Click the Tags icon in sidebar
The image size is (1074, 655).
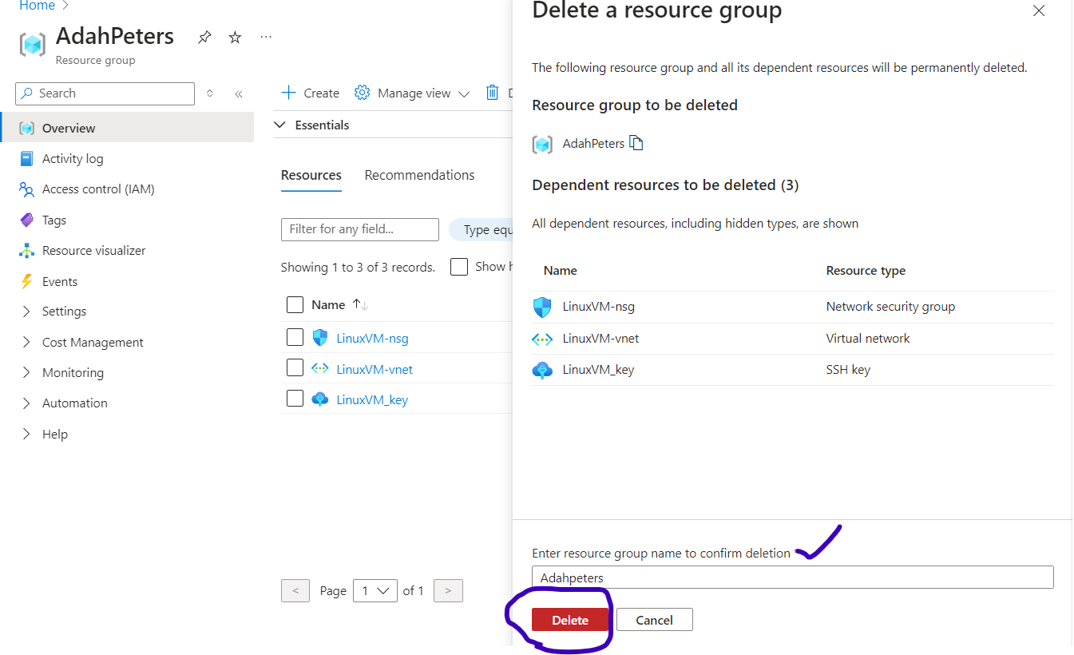(x=27, y=220)
